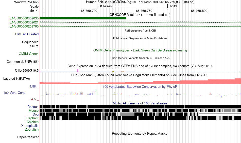Click Multiz Alignments of 100 Vertebrates title
Viewport: 241px width, 143px height.
click(x=140, y=103)
